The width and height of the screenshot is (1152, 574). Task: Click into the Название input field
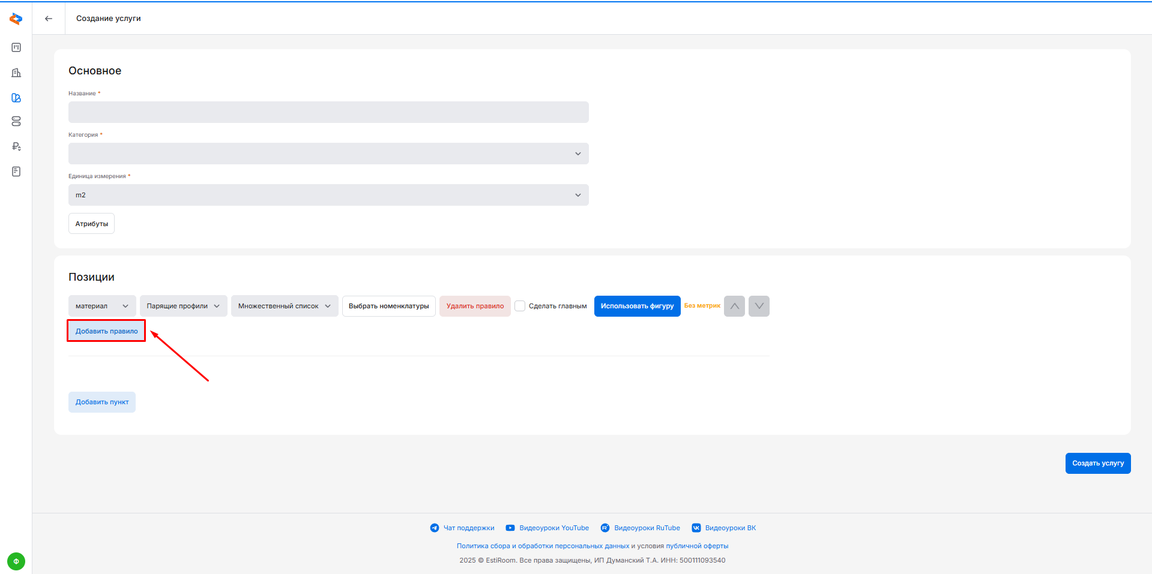pyautogui.click(x=328, y=112)
